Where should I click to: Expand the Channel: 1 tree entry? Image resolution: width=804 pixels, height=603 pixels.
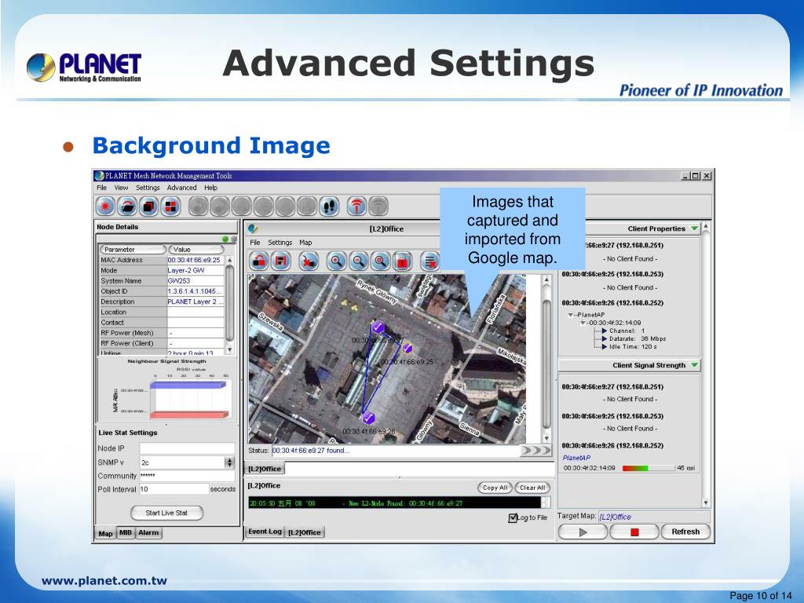pos(605,331)
